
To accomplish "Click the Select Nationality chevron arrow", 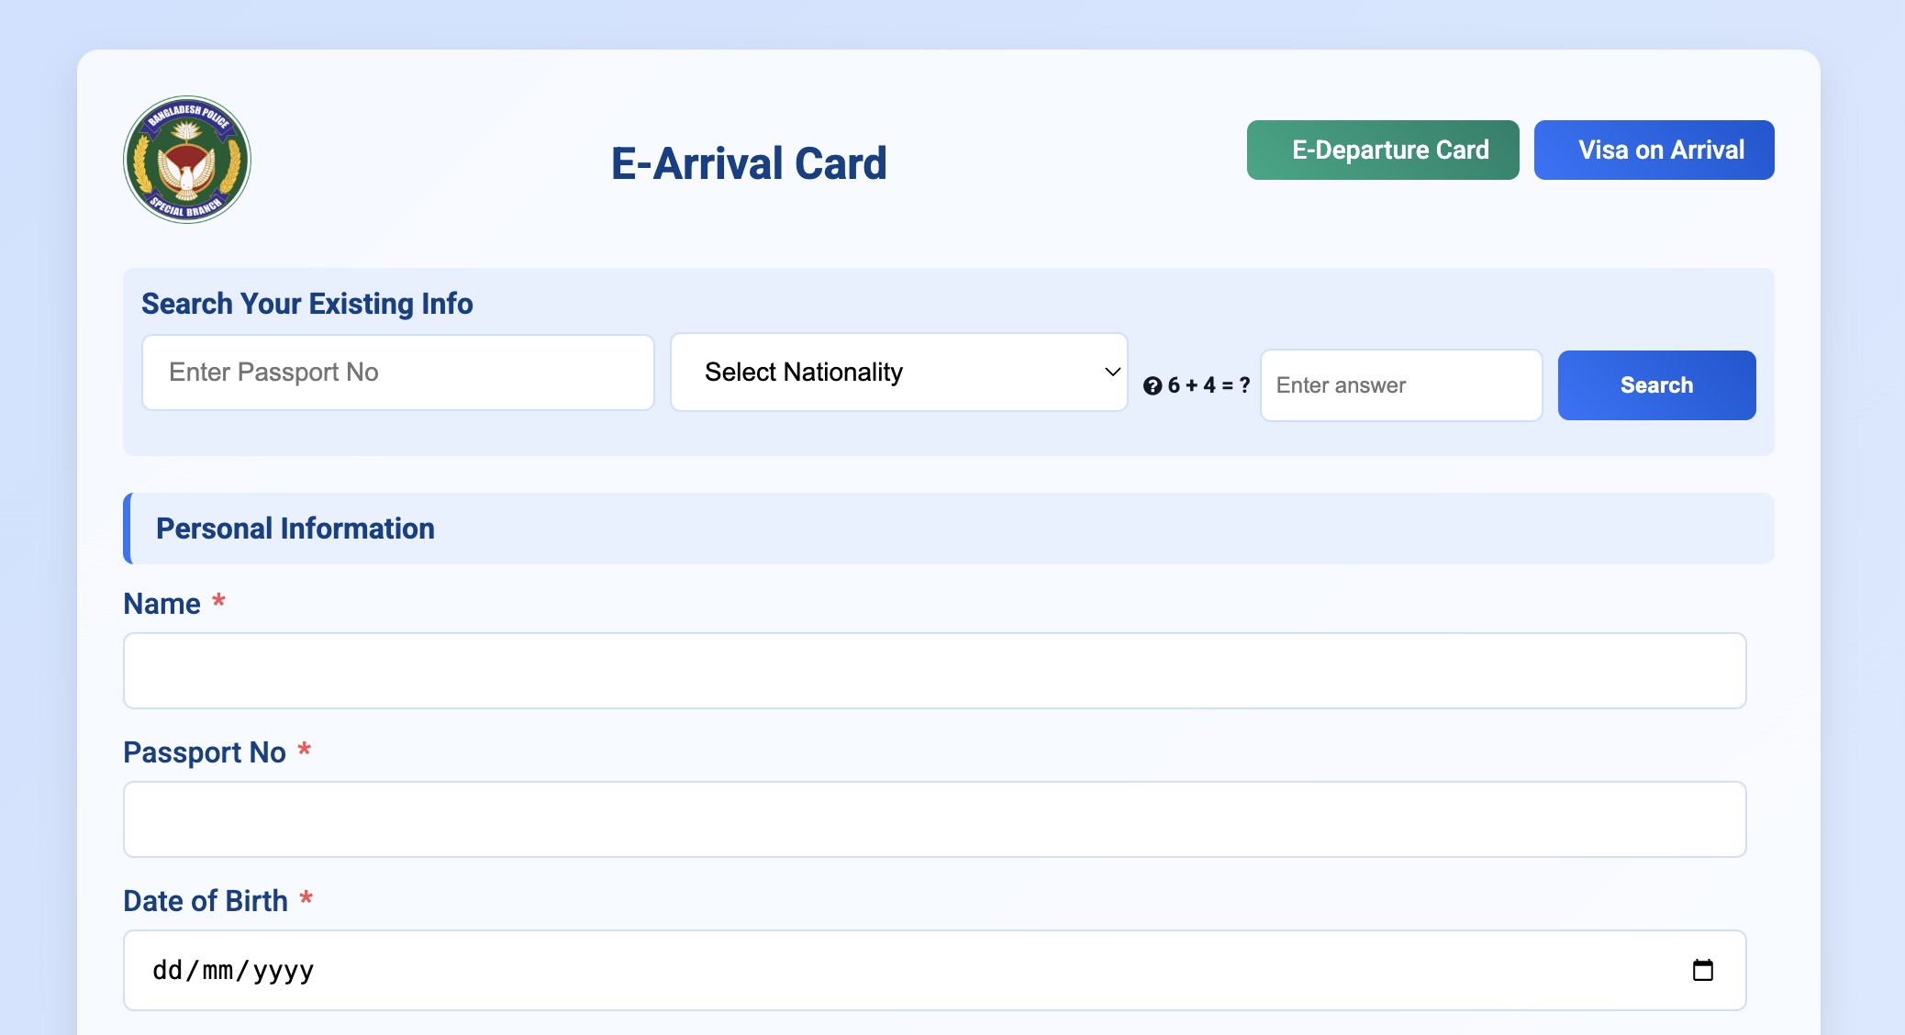I will coord(1112,372).
